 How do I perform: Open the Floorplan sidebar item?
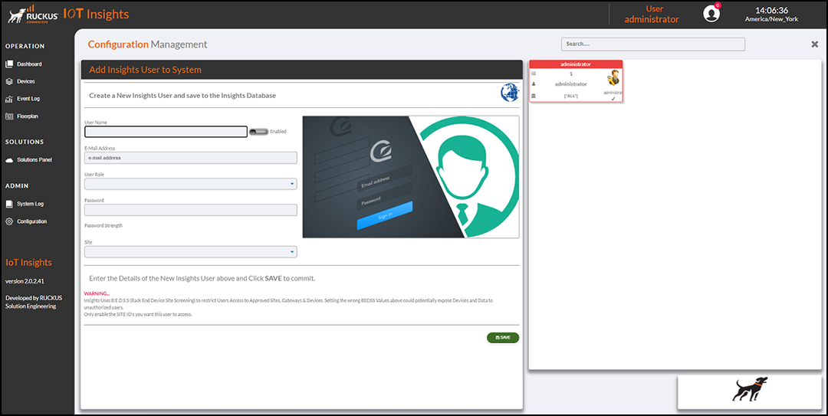coord(21,116)
